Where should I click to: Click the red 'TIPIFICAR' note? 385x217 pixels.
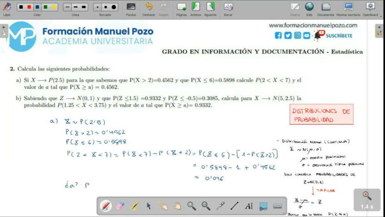tap(326, 191)
